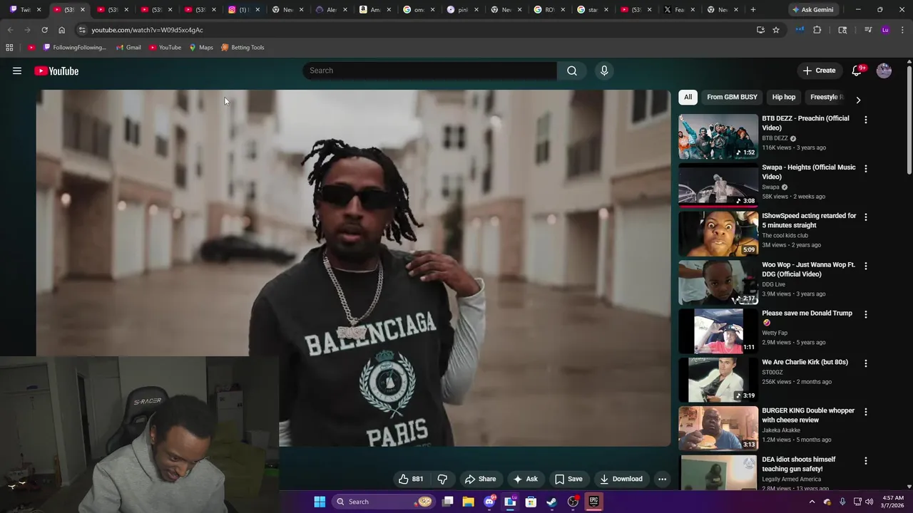Open a new browser tab
This screenshot has width=913, height=513.
click(753, 9)
